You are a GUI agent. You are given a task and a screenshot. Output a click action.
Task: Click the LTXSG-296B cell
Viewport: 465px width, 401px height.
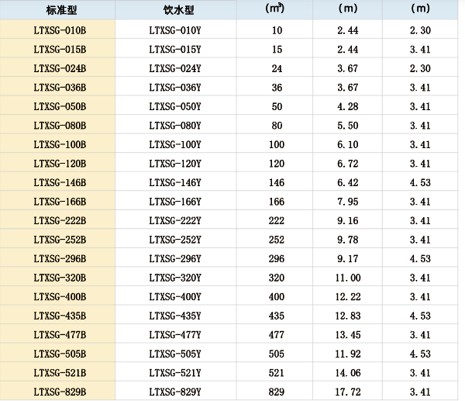[x=60, y=258]
